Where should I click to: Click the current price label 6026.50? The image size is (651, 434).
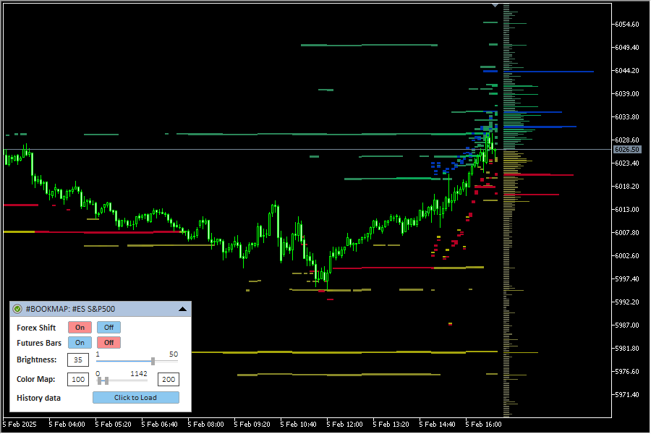pyautogui.click(x=626, y=149)
